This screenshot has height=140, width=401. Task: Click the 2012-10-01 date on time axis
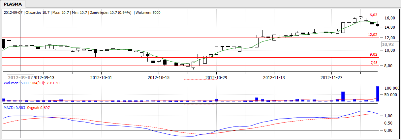101,77
